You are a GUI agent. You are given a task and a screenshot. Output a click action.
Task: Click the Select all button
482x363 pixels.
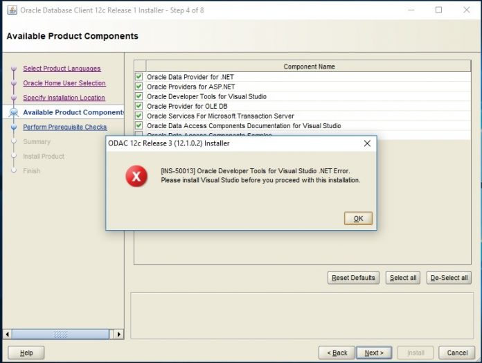tap(403, 278)
